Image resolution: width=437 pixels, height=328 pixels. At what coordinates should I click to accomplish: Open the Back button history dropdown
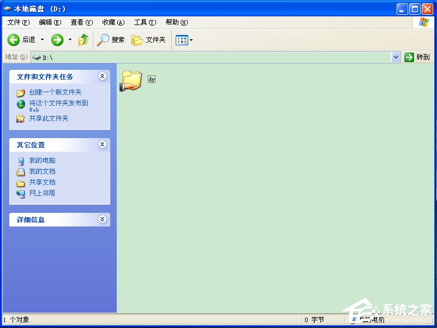point(41,39)
